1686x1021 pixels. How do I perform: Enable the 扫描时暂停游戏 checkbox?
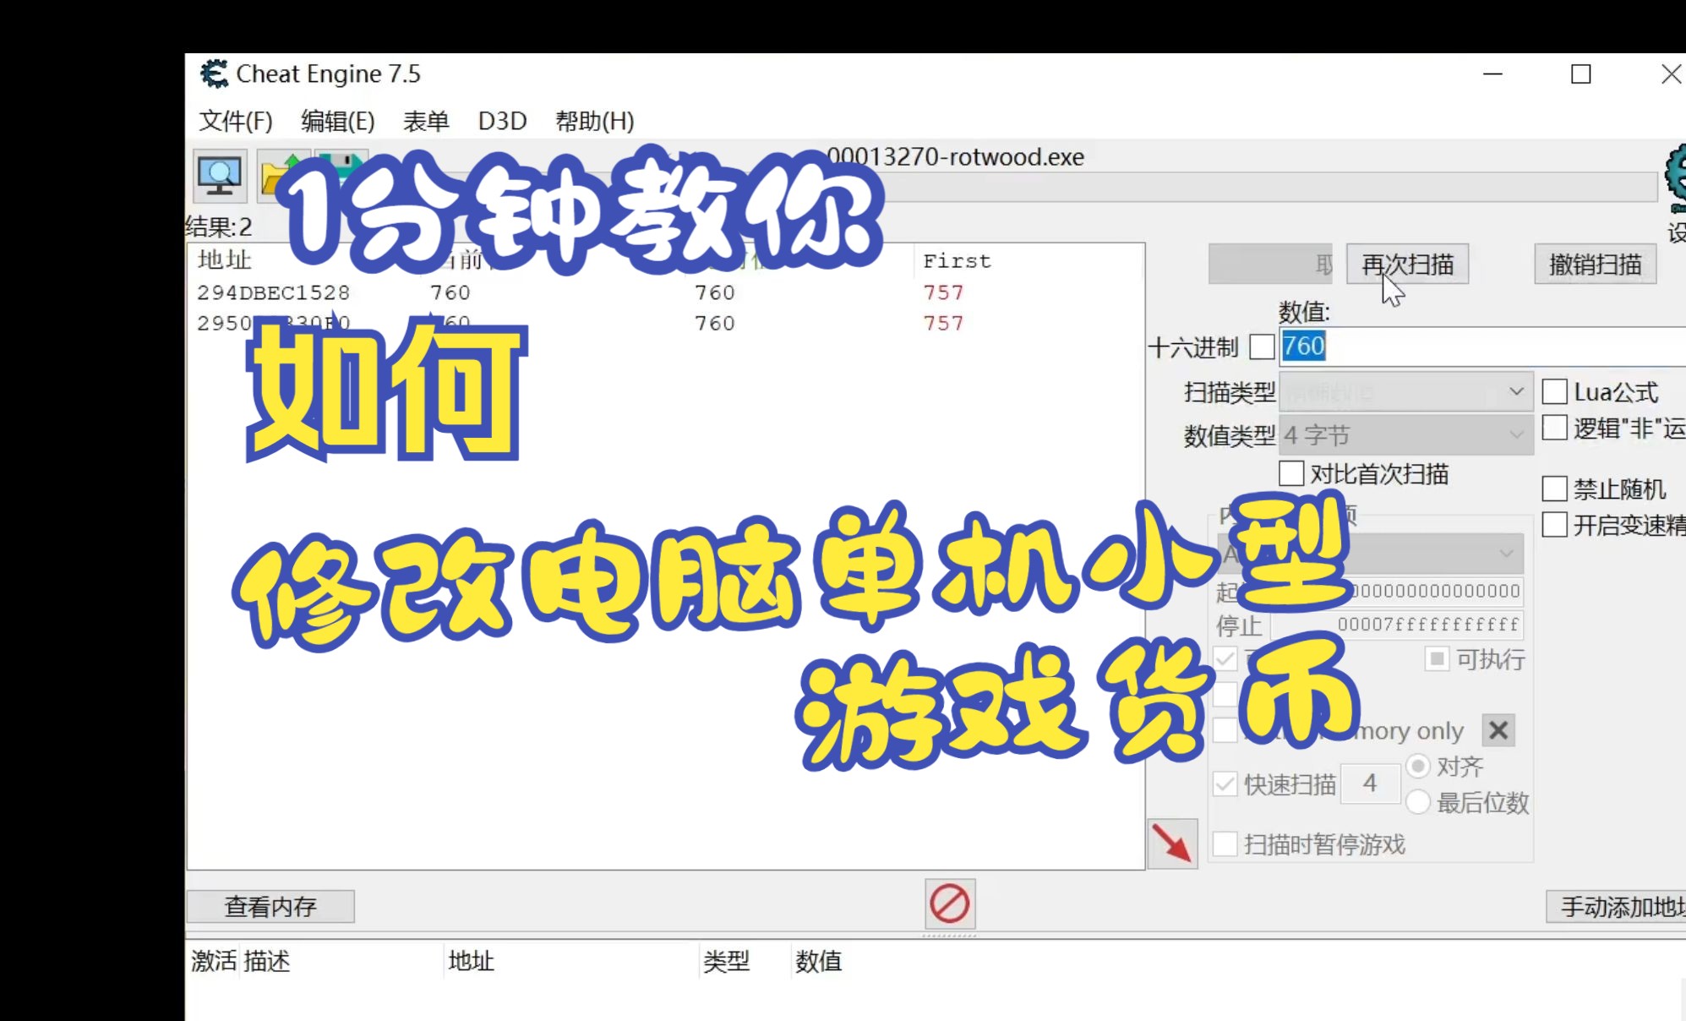(x=1225, y=844)
